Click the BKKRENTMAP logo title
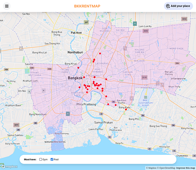 (87, 6)
